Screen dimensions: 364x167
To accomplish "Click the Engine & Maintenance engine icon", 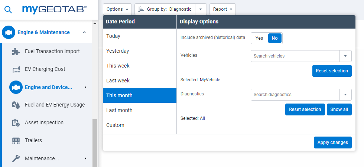I will (x=9, y=32).
